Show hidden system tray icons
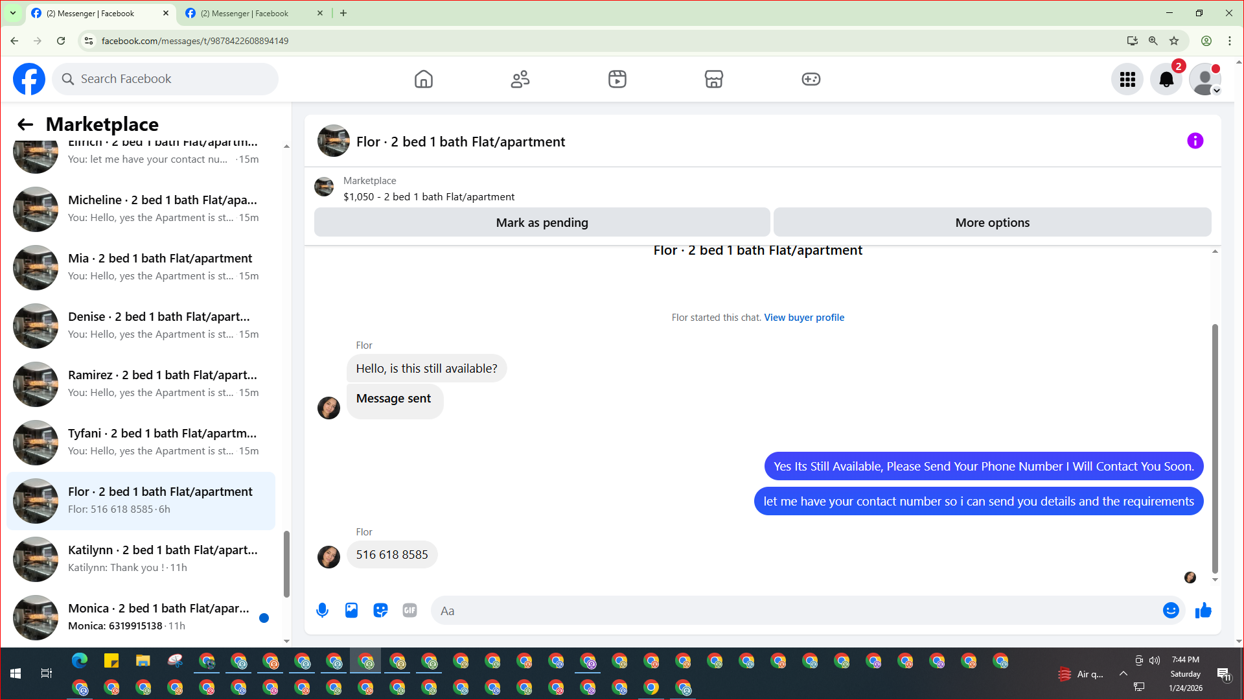The width and height of the screenshot is (1244, 700). [1123, 674]
